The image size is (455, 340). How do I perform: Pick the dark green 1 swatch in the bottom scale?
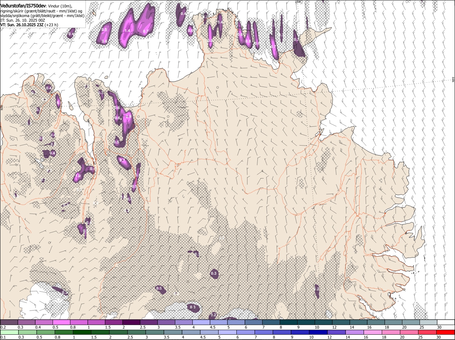(82, 332)
